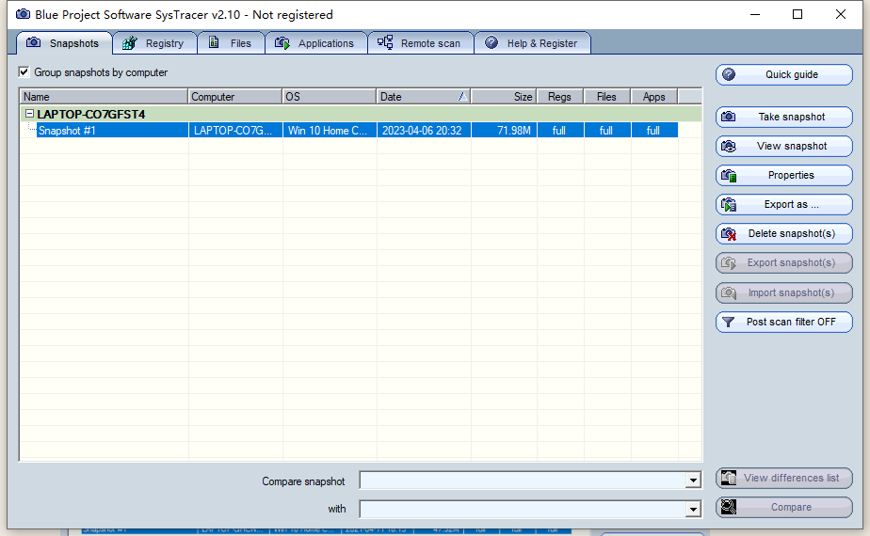Click the LAPTOP-CO7GFST4 group label

pyautogui.click(x=91, y=114)
